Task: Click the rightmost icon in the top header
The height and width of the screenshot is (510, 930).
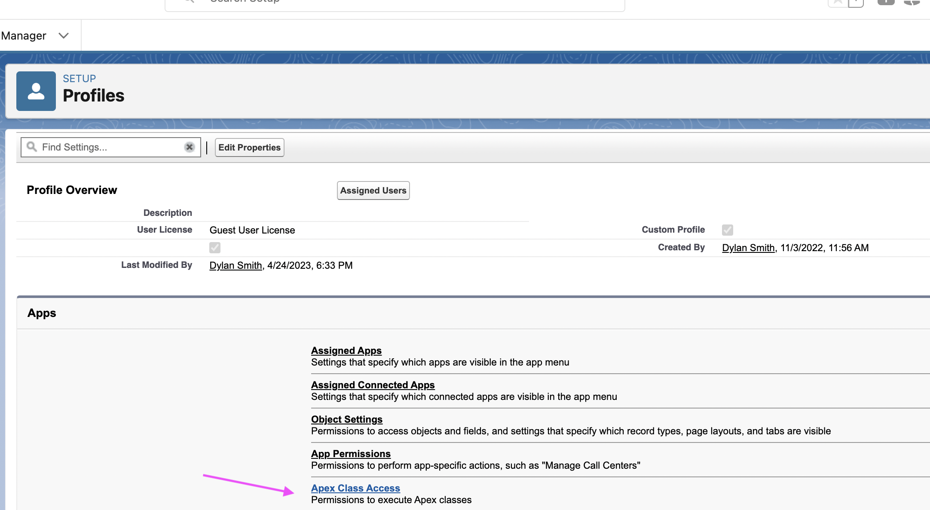Action: coord(912,2)
